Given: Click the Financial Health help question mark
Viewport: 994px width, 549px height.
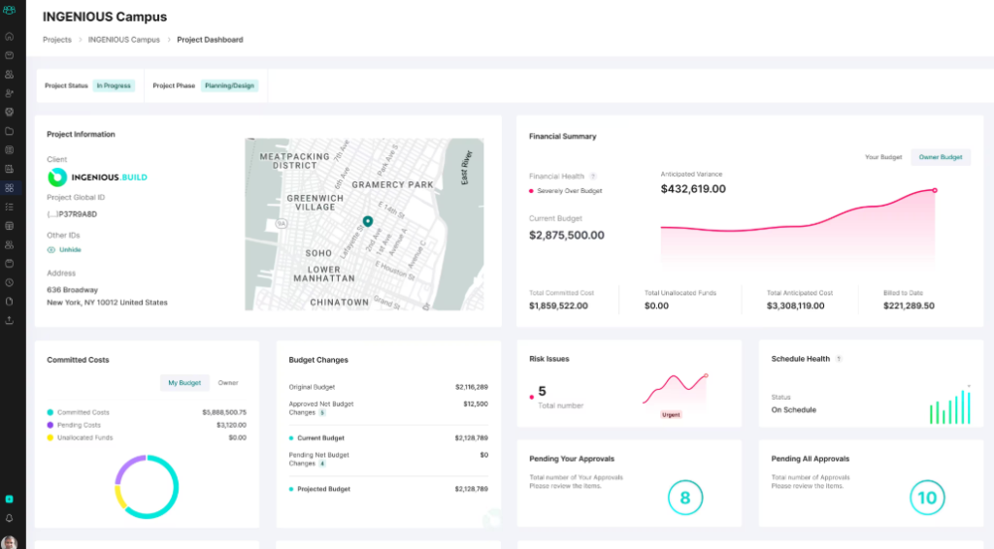Looking at the screenshot, I should pos(593,177).
